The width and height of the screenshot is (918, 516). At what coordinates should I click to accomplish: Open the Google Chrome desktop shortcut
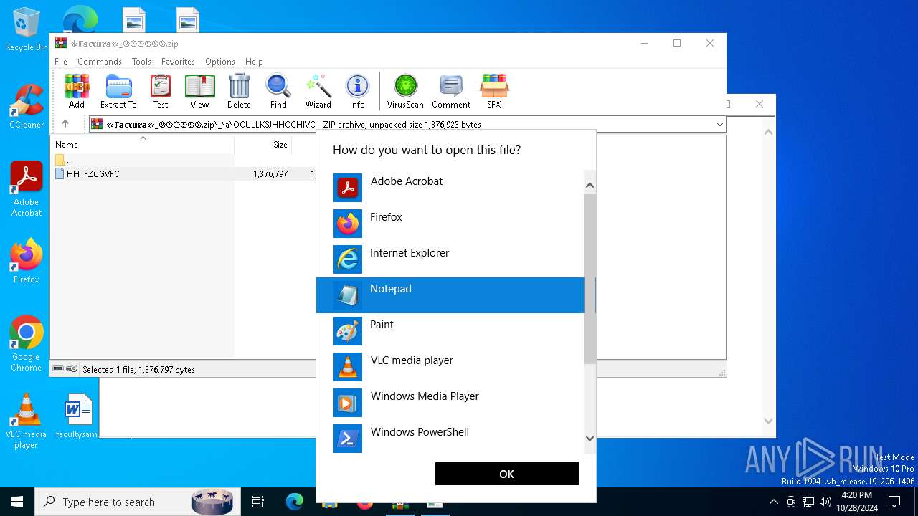(x=27, y=344)
